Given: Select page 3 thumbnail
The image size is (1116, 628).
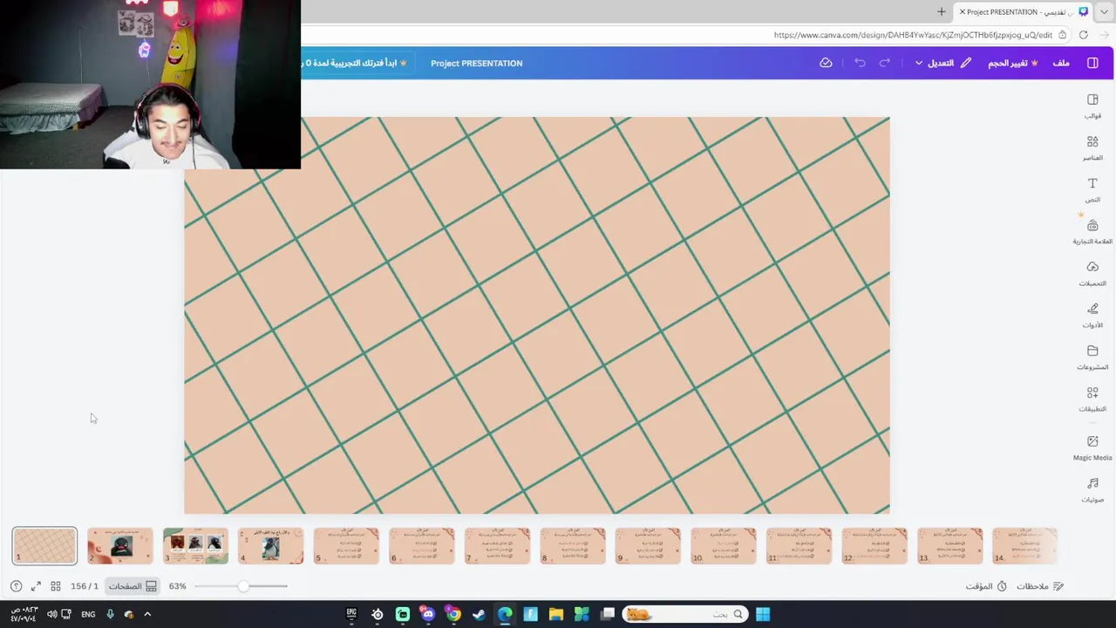Looking at the screenshot, I should coord(195,546).
